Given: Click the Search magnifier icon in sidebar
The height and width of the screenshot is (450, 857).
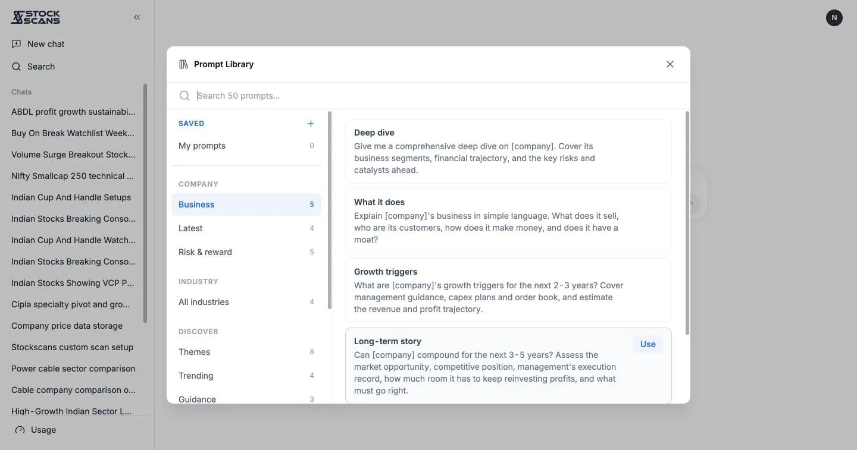Looking at the screenshot, I should coord(16,67).
